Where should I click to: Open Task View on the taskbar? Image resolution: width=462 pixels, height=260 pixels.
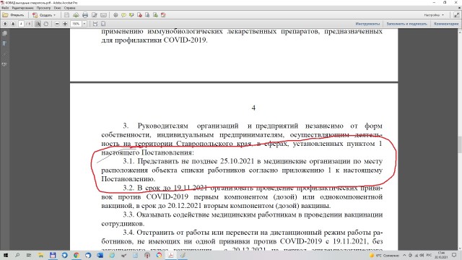(x=29, y=255)
